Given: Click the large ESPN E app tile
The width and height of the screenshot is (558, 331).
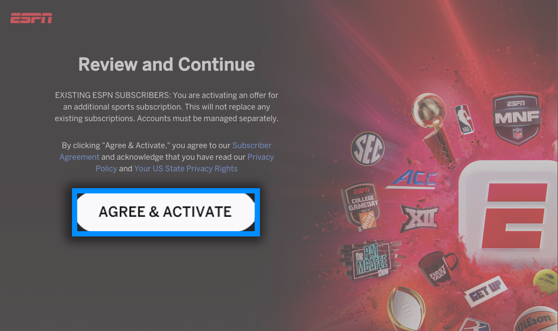Looking at the screenshot, I should 509,216.
